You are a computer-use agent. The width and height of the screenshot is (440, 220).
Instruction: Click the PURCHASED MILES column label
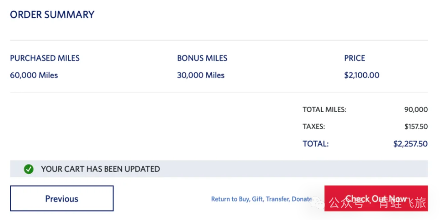[45, 58]
